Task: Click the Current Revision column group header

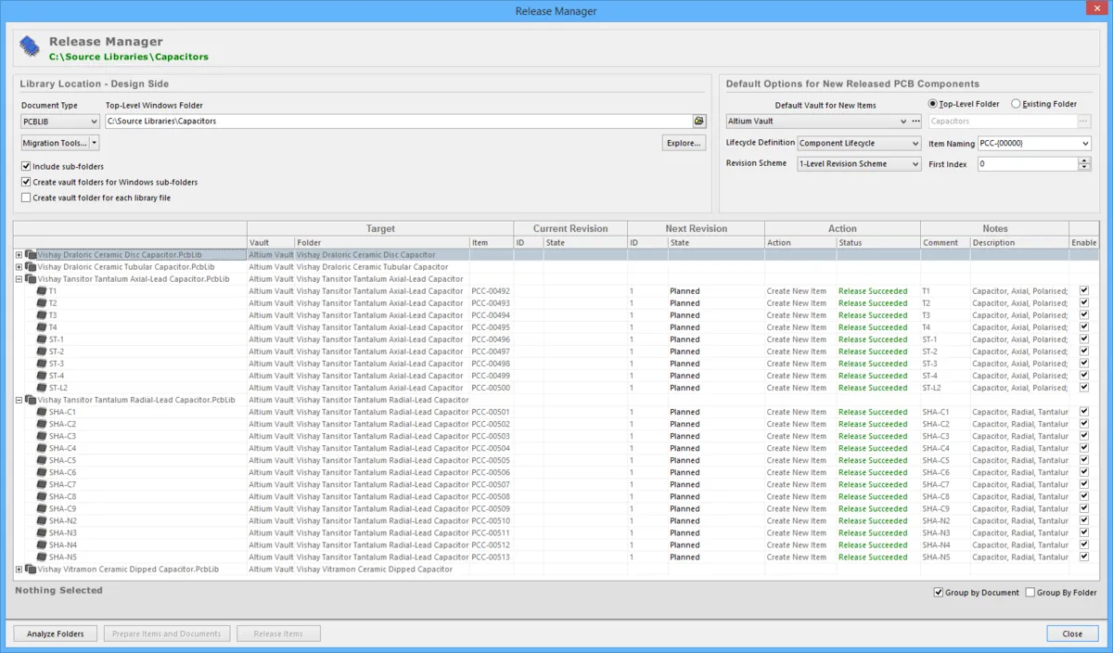Action: (x=570, y=228)
